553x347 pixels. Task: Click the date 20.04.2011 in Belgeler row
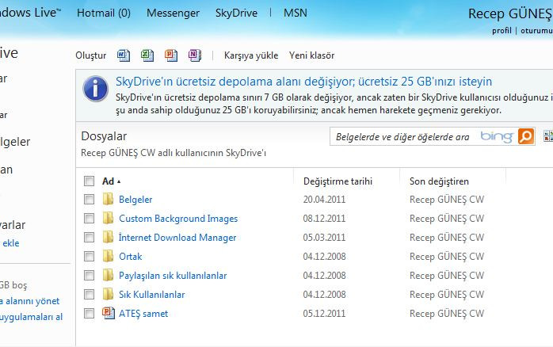pos(324,200)
